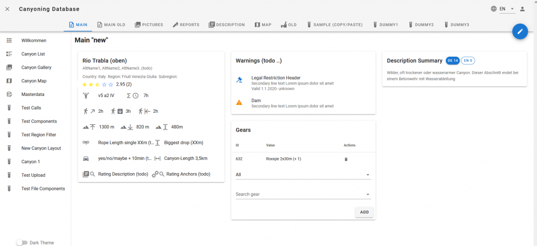Click the Rating Anchors link icon
The image size is (537, 246).
coord(156,174)
